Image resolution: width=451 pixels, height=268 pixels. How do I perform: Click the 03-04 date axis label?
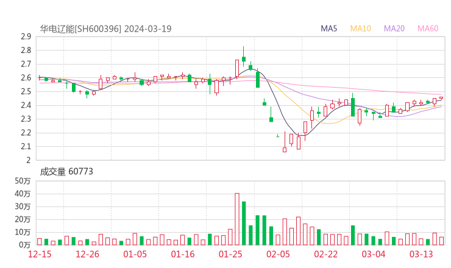[374, 254]
